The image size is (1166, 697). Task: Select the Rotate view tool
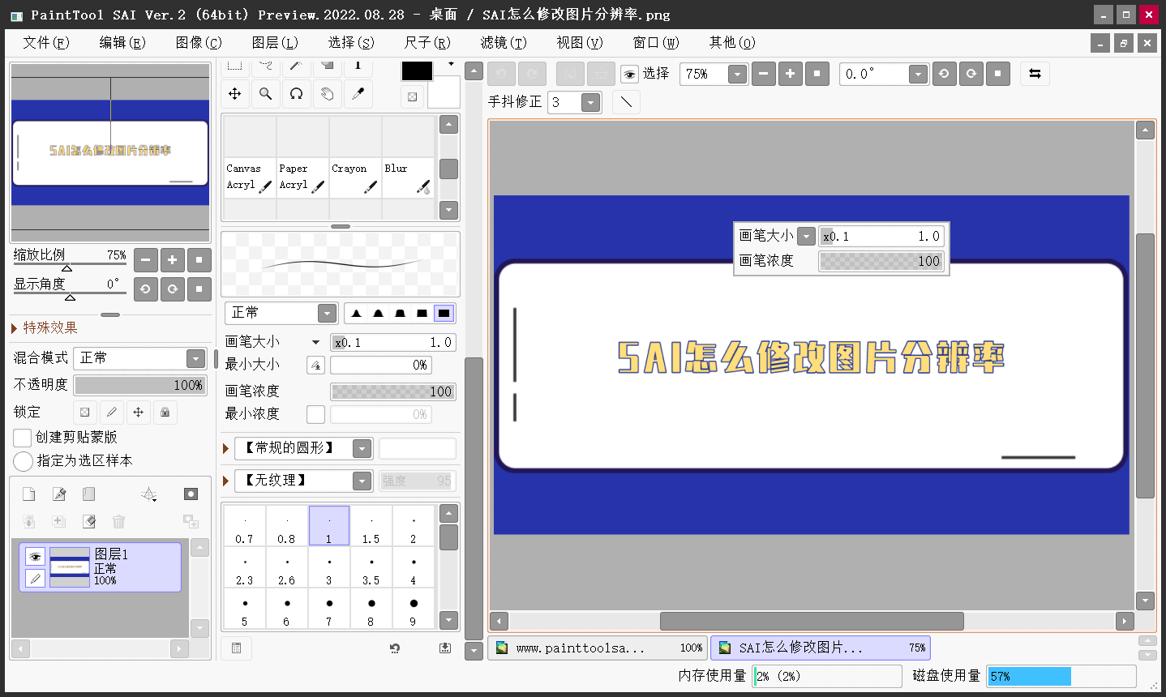296,94
